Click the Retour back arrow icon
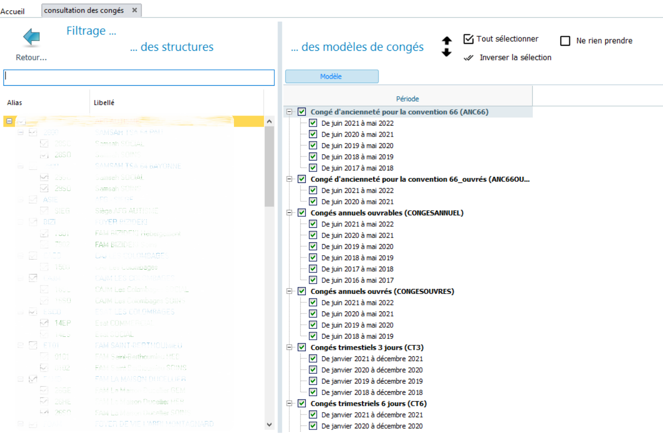The height and width of the screenshot is (435, 663). 31,38
